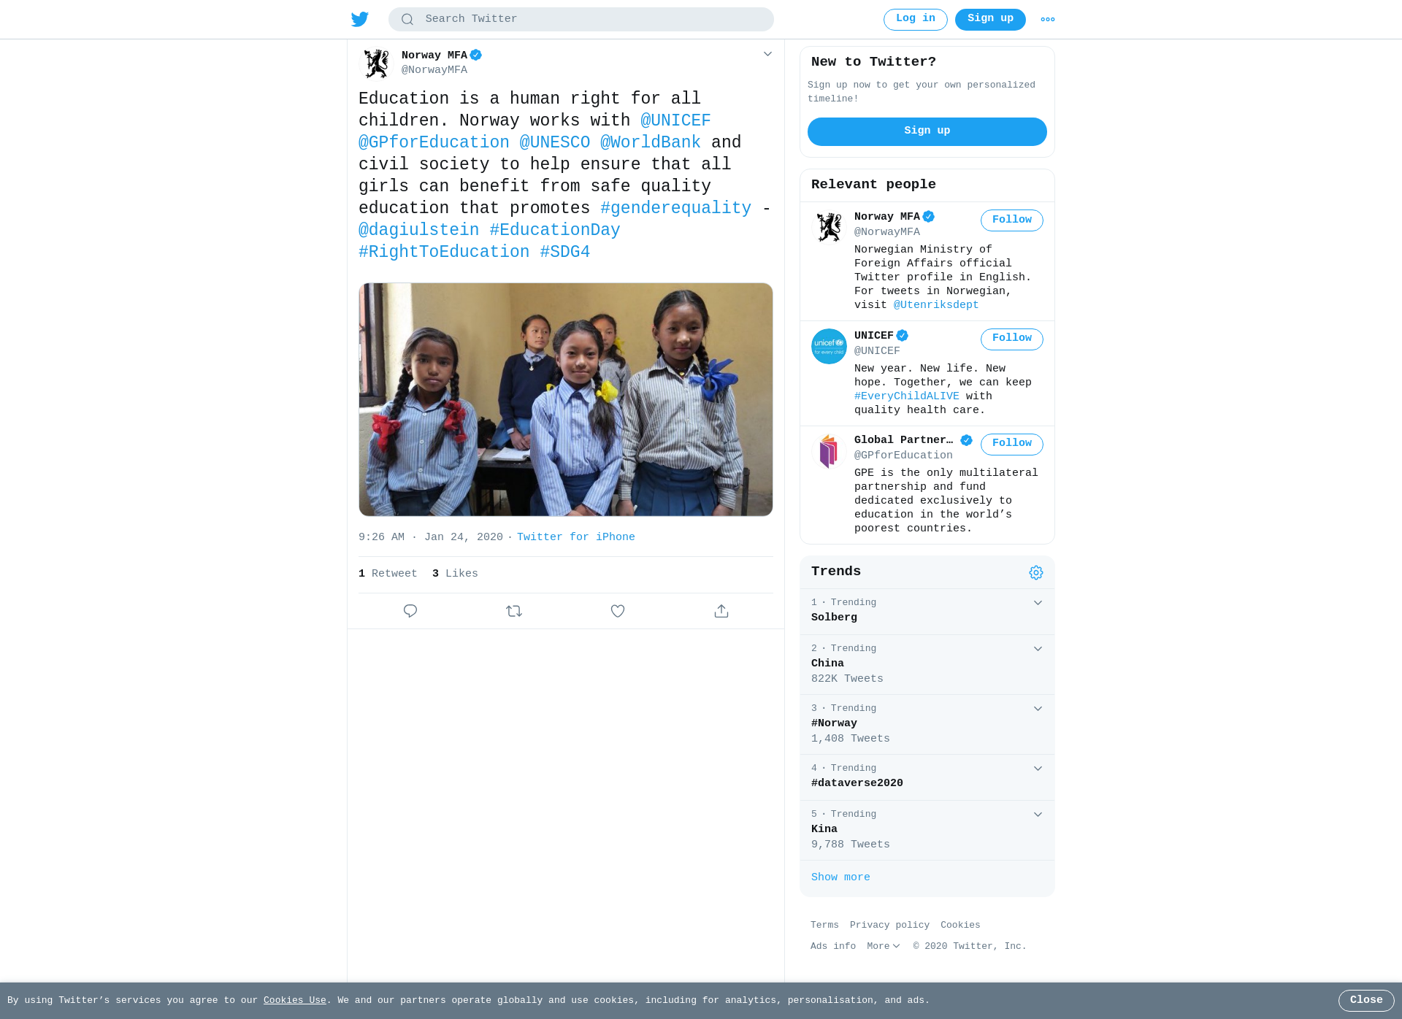Open the #Norway trending item
This screenshot has width=1402, height=1019.
point(927,724)
